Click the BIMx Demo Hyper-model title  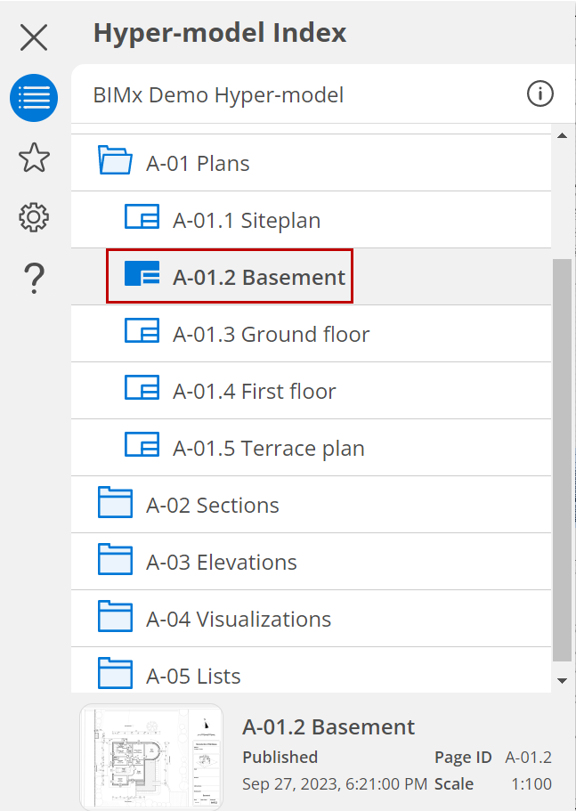[x=218, y=94]
